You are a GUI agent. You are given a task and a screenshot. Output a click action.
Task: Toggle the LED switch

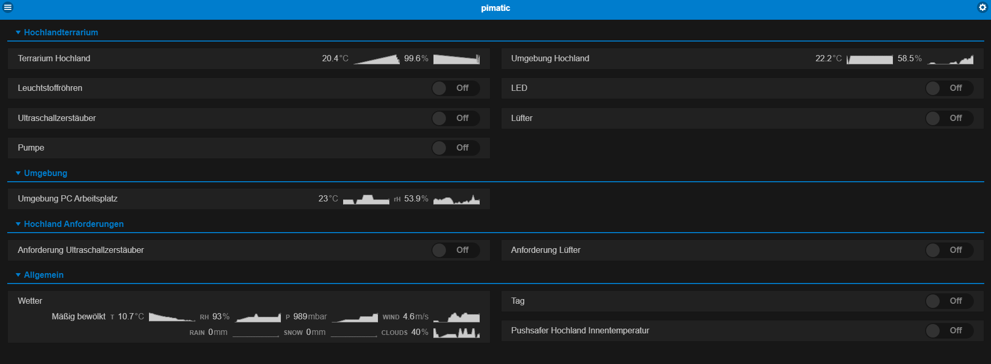click(x=949, y=88)
